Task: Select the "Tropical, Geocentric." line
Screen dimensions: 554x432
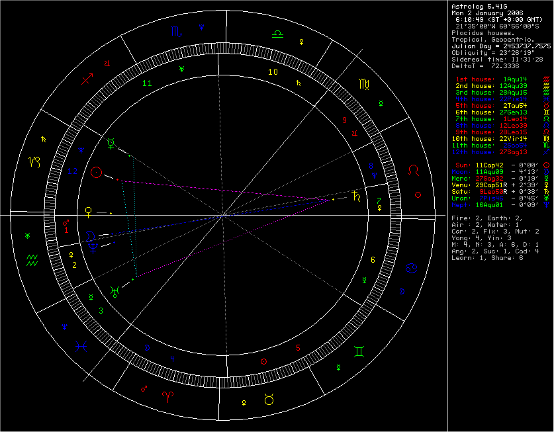Action: point(493,40)
